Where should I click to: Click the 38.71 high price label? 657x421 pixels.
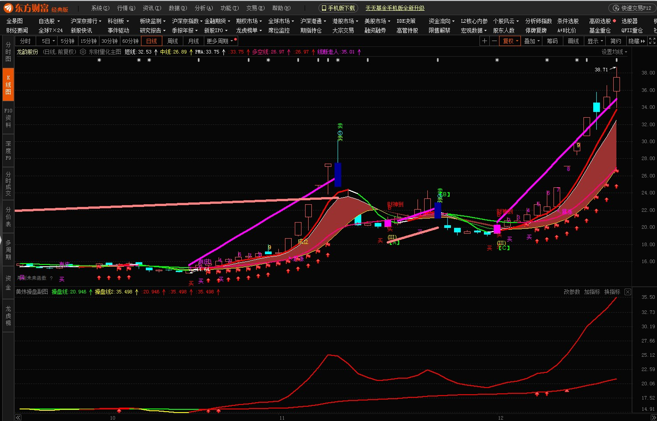(601, 70)
